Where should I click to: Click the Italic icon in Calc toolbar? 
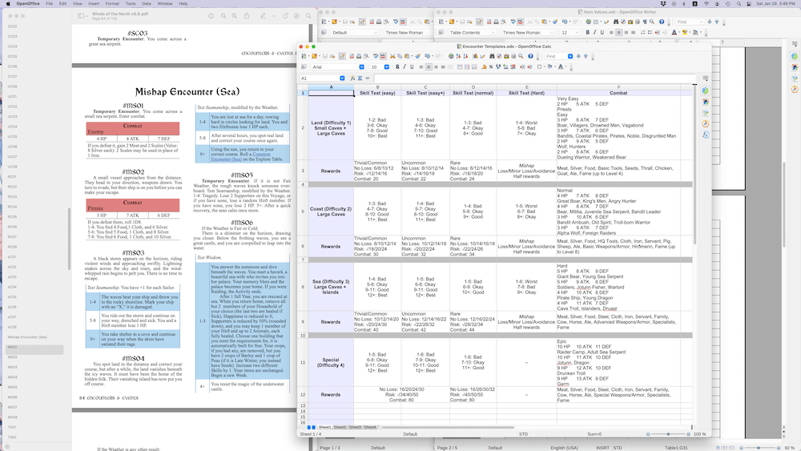404,67
